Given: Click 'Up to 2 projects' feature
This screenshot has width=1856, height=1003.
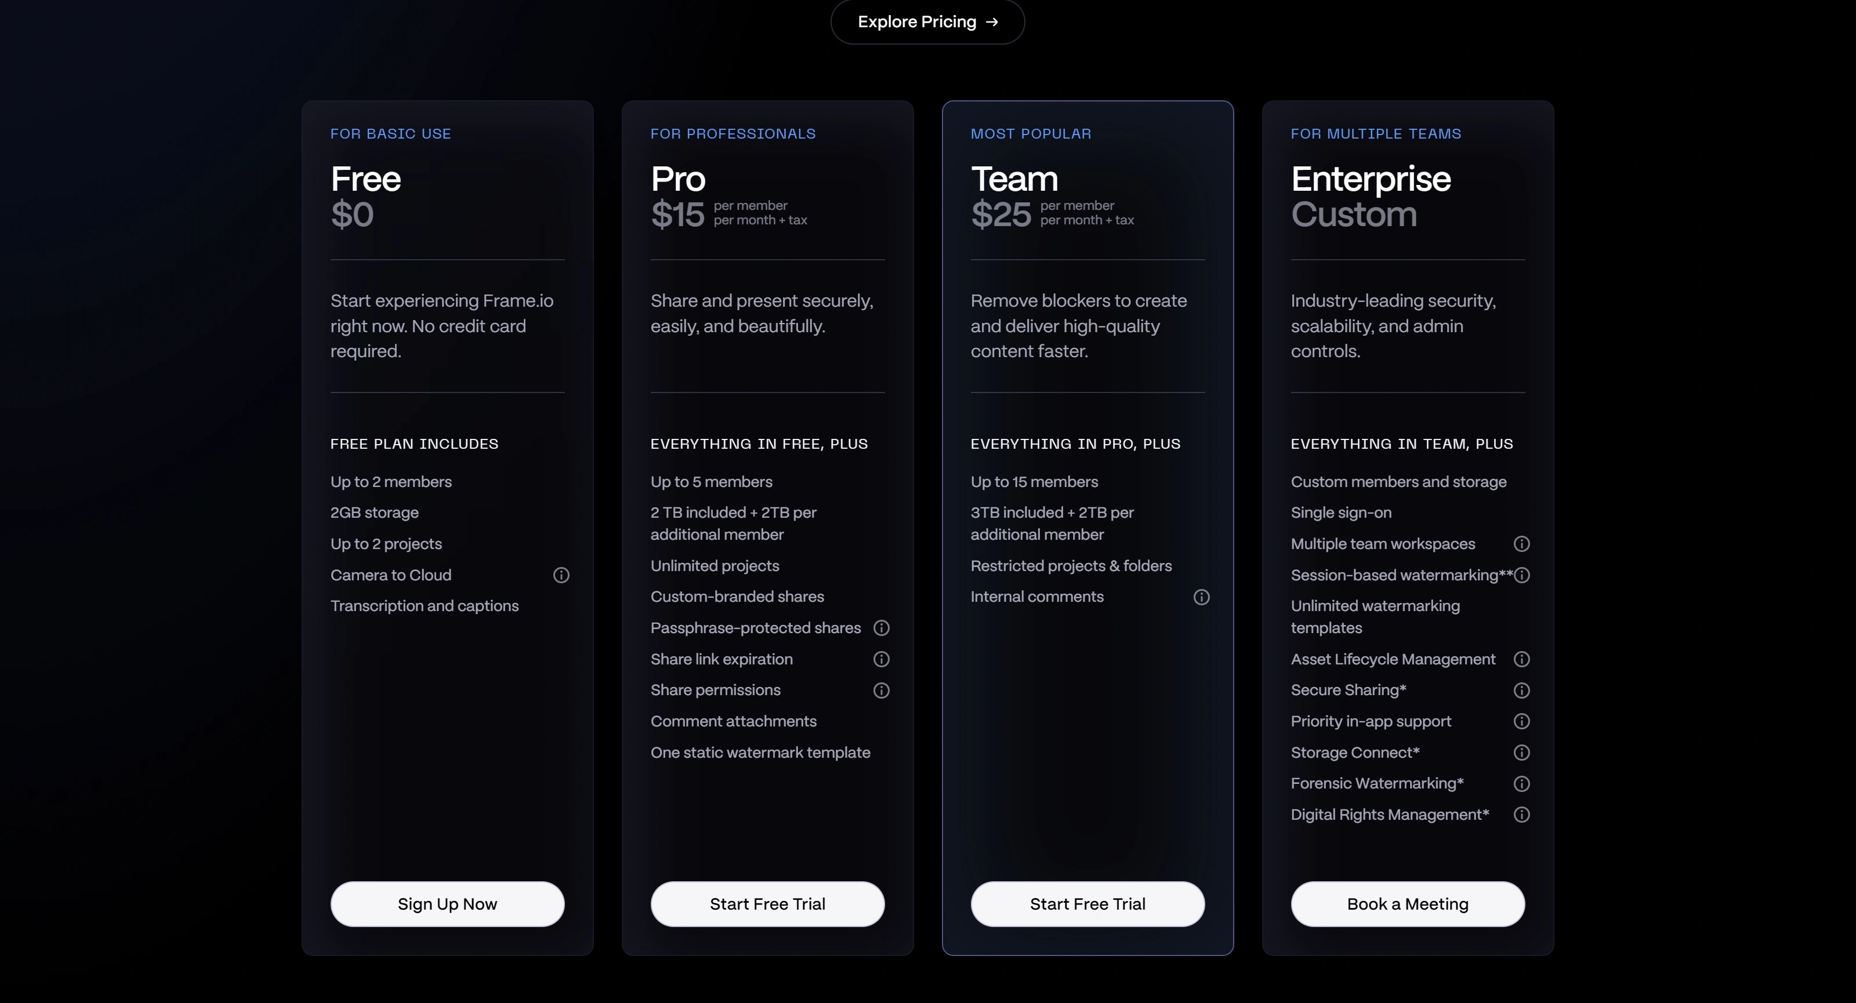Looking at the screenshot, I should click(386, 544).
